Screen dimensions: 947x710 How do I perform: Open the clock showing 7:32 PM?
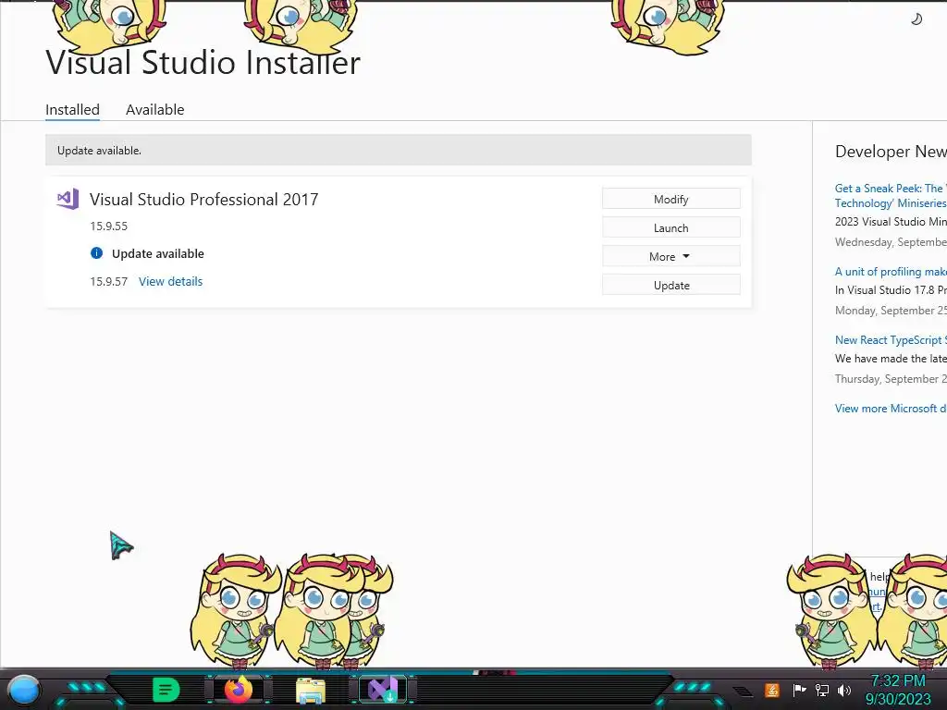pyautogui.click(x=898, y=690)
